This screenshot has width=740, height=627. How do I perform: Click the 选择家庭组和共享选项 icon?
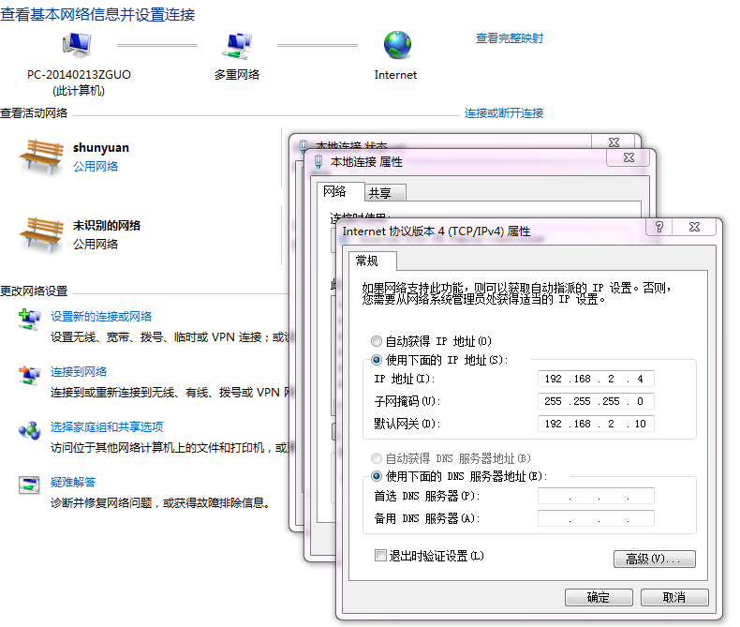click(30, 430)
